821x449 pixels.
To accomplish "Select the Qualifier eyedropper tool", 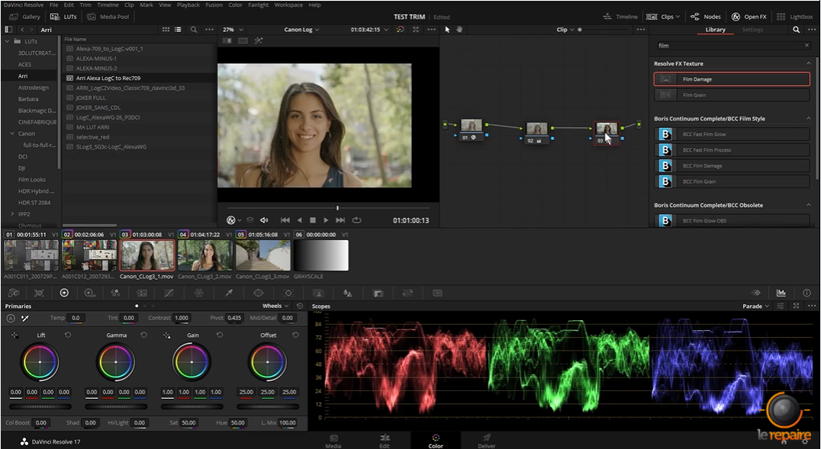I will click(228, 293).
